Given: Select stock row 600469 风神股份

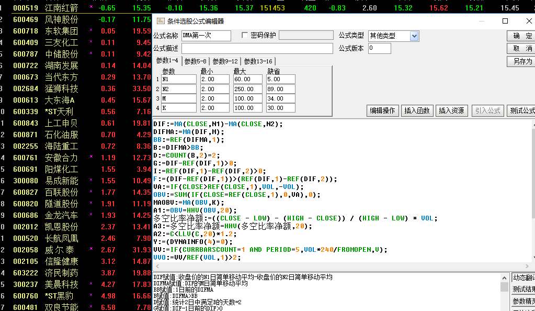Looking at the screenshot, I should (76, 19).
